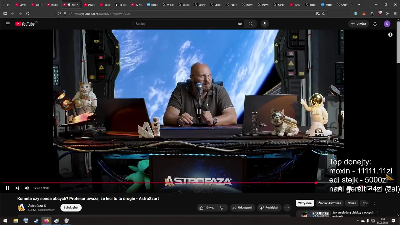This screenshot has height=225, width=400.
Task: Open YouTube notifications bell
Action: (x=375, y=24)
